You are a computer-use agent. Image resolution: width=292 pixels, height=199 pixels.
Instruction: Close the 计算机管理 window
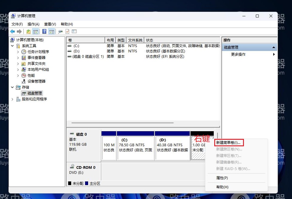271,16
